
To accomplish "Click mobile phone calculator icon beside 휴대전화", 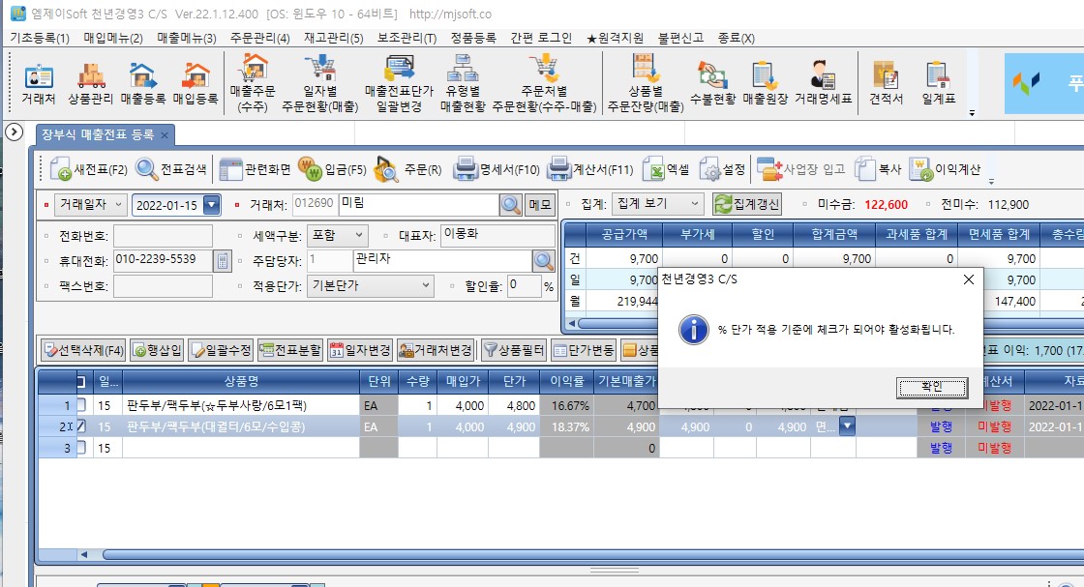I will (222, 260).
